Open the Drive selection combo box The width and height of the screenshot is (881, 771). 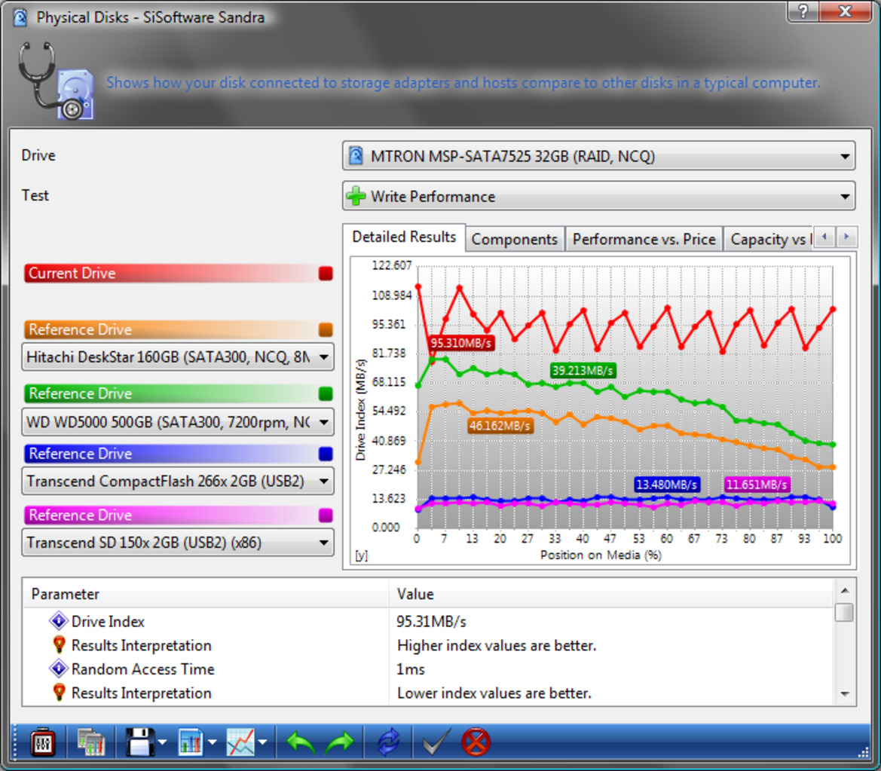[x=598, y=156]
